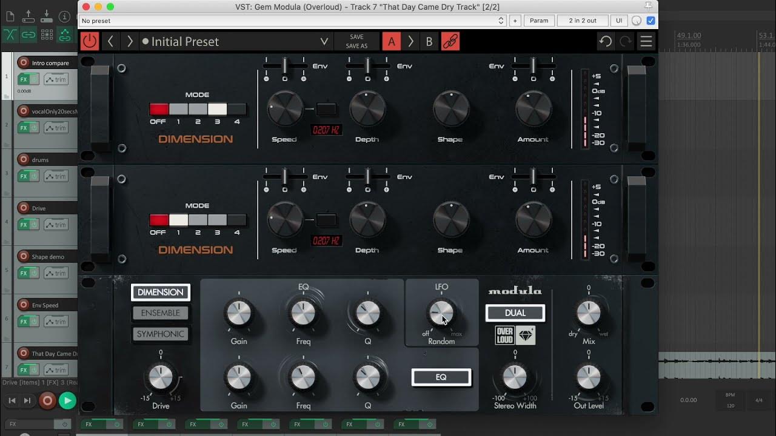Select mode 4 on upper Dimension unit

point(236,109)
